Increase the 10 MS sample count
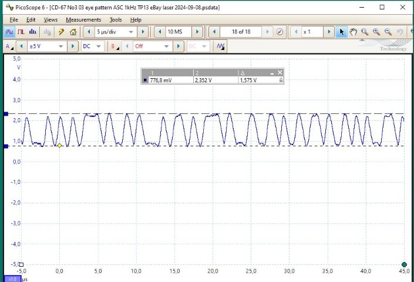This screenshot has width=414, height=282. coord(197,32)
